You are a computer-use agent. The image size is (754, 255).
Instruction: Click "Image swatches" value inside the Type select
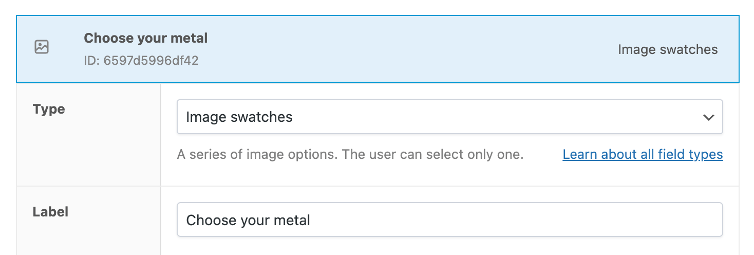(239, 117)
